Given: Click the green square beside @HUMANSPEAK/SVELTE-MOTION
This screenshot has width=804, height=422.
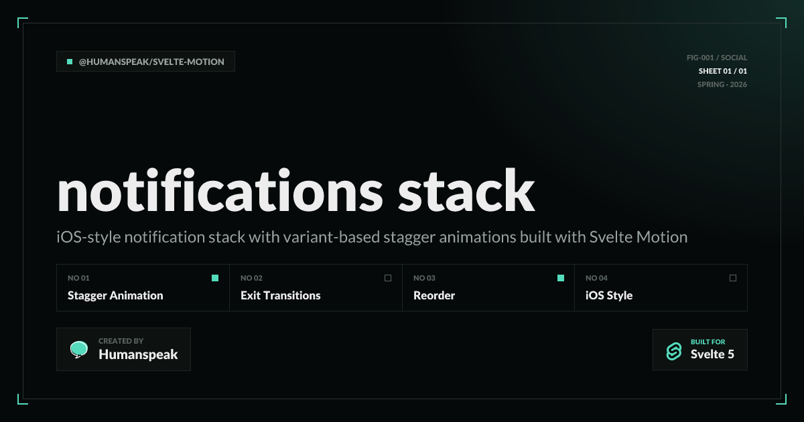Looking at the screenshot, I should coord(70,62).
